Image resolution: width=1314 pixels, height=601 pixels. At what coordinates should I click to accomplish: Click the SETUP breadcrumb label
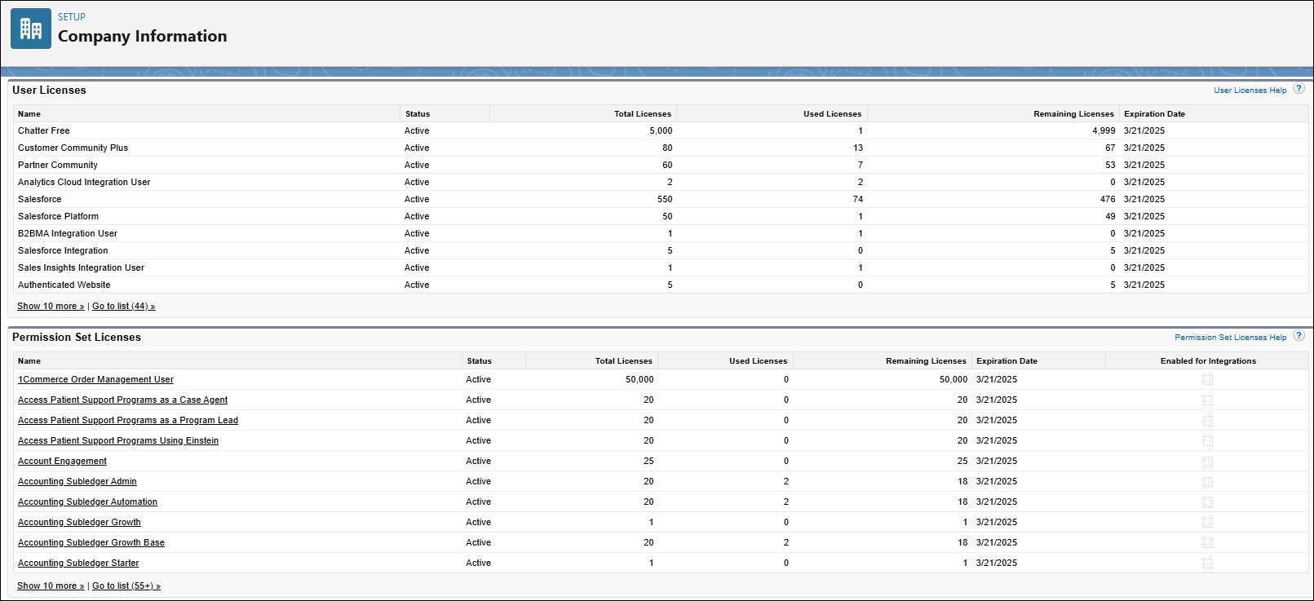coord(72,16)
